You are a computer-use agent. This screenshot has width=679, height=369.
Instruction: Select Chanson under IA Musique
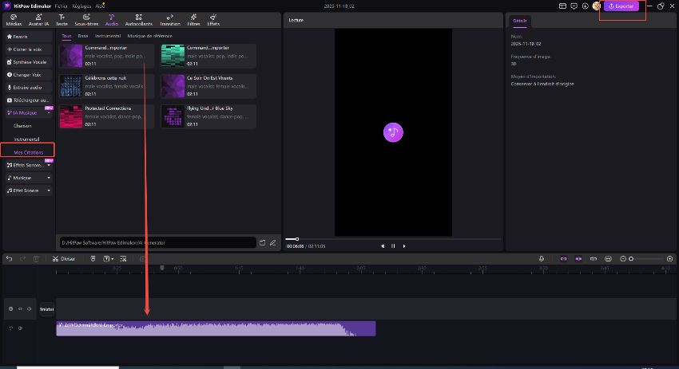22,126
